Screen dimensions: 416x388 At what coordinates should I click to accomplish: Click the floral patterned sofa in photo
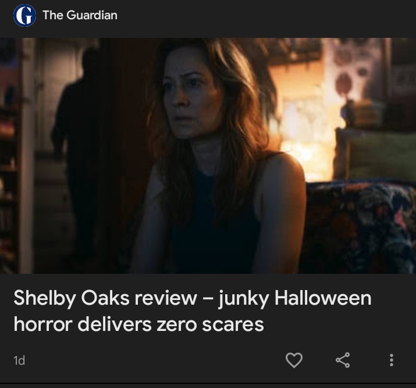coord(358,227)
